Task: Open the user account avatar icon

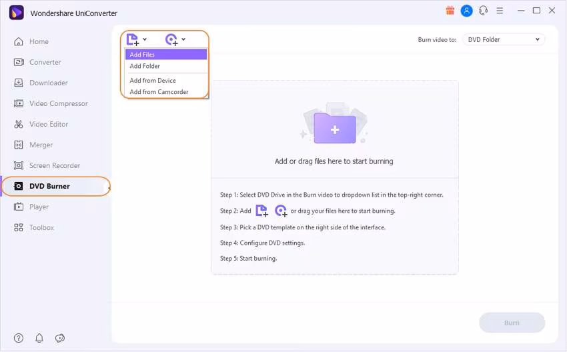Action: 466,11
